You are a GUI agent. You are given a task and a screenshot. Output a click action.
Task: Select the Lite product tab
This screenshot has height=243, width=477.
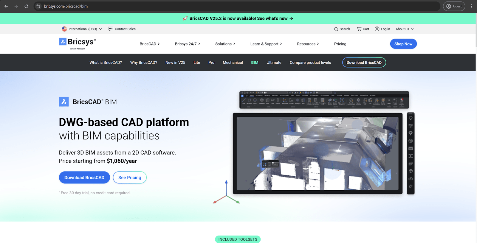(197, 63)
